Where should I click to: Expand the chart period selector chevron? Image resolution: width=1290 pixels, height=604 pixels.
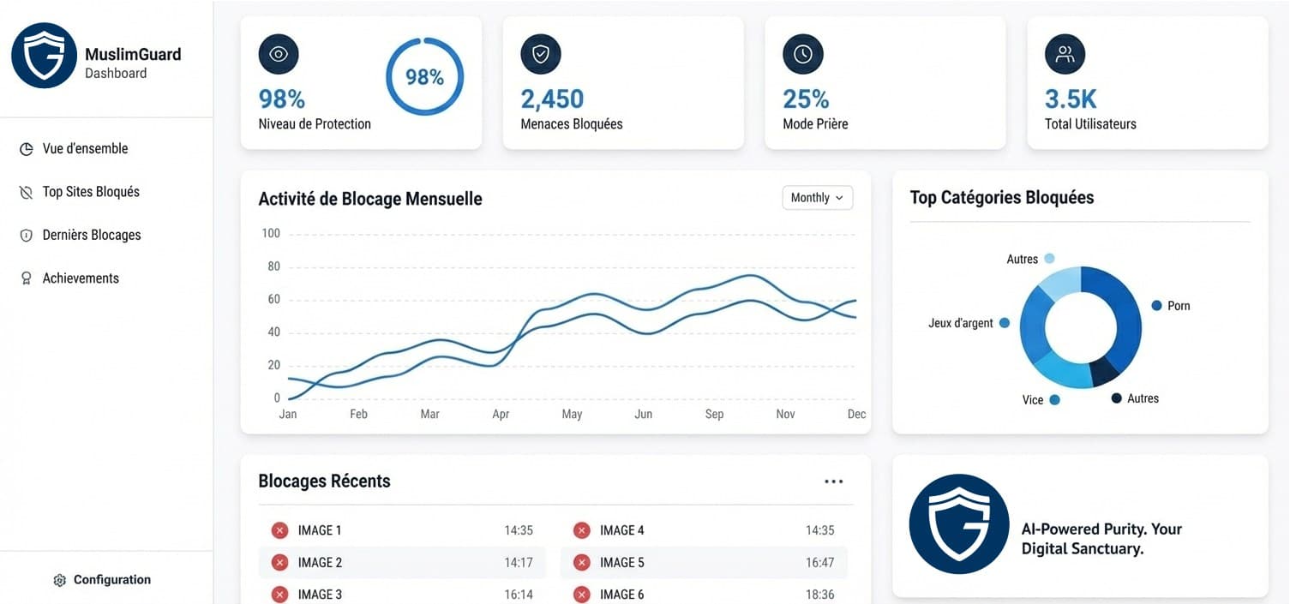[x=841, y=198]
